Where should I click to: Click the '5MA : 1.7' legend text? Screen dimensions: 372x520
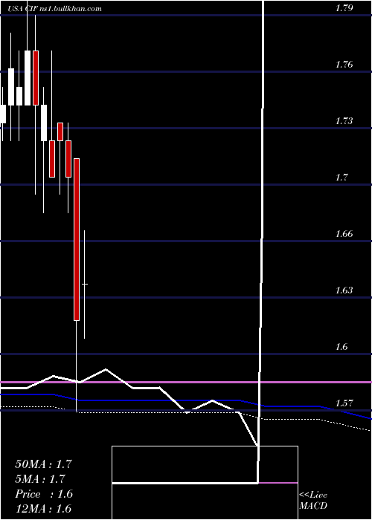40,479
